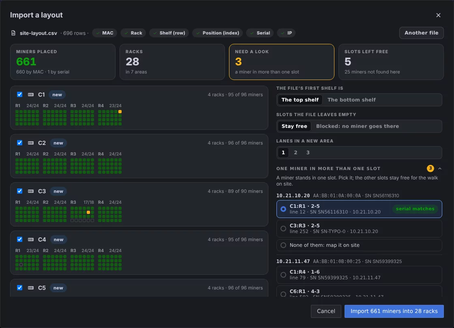Choose None of them: map it on site
The image size is (454, 328).
359,245
